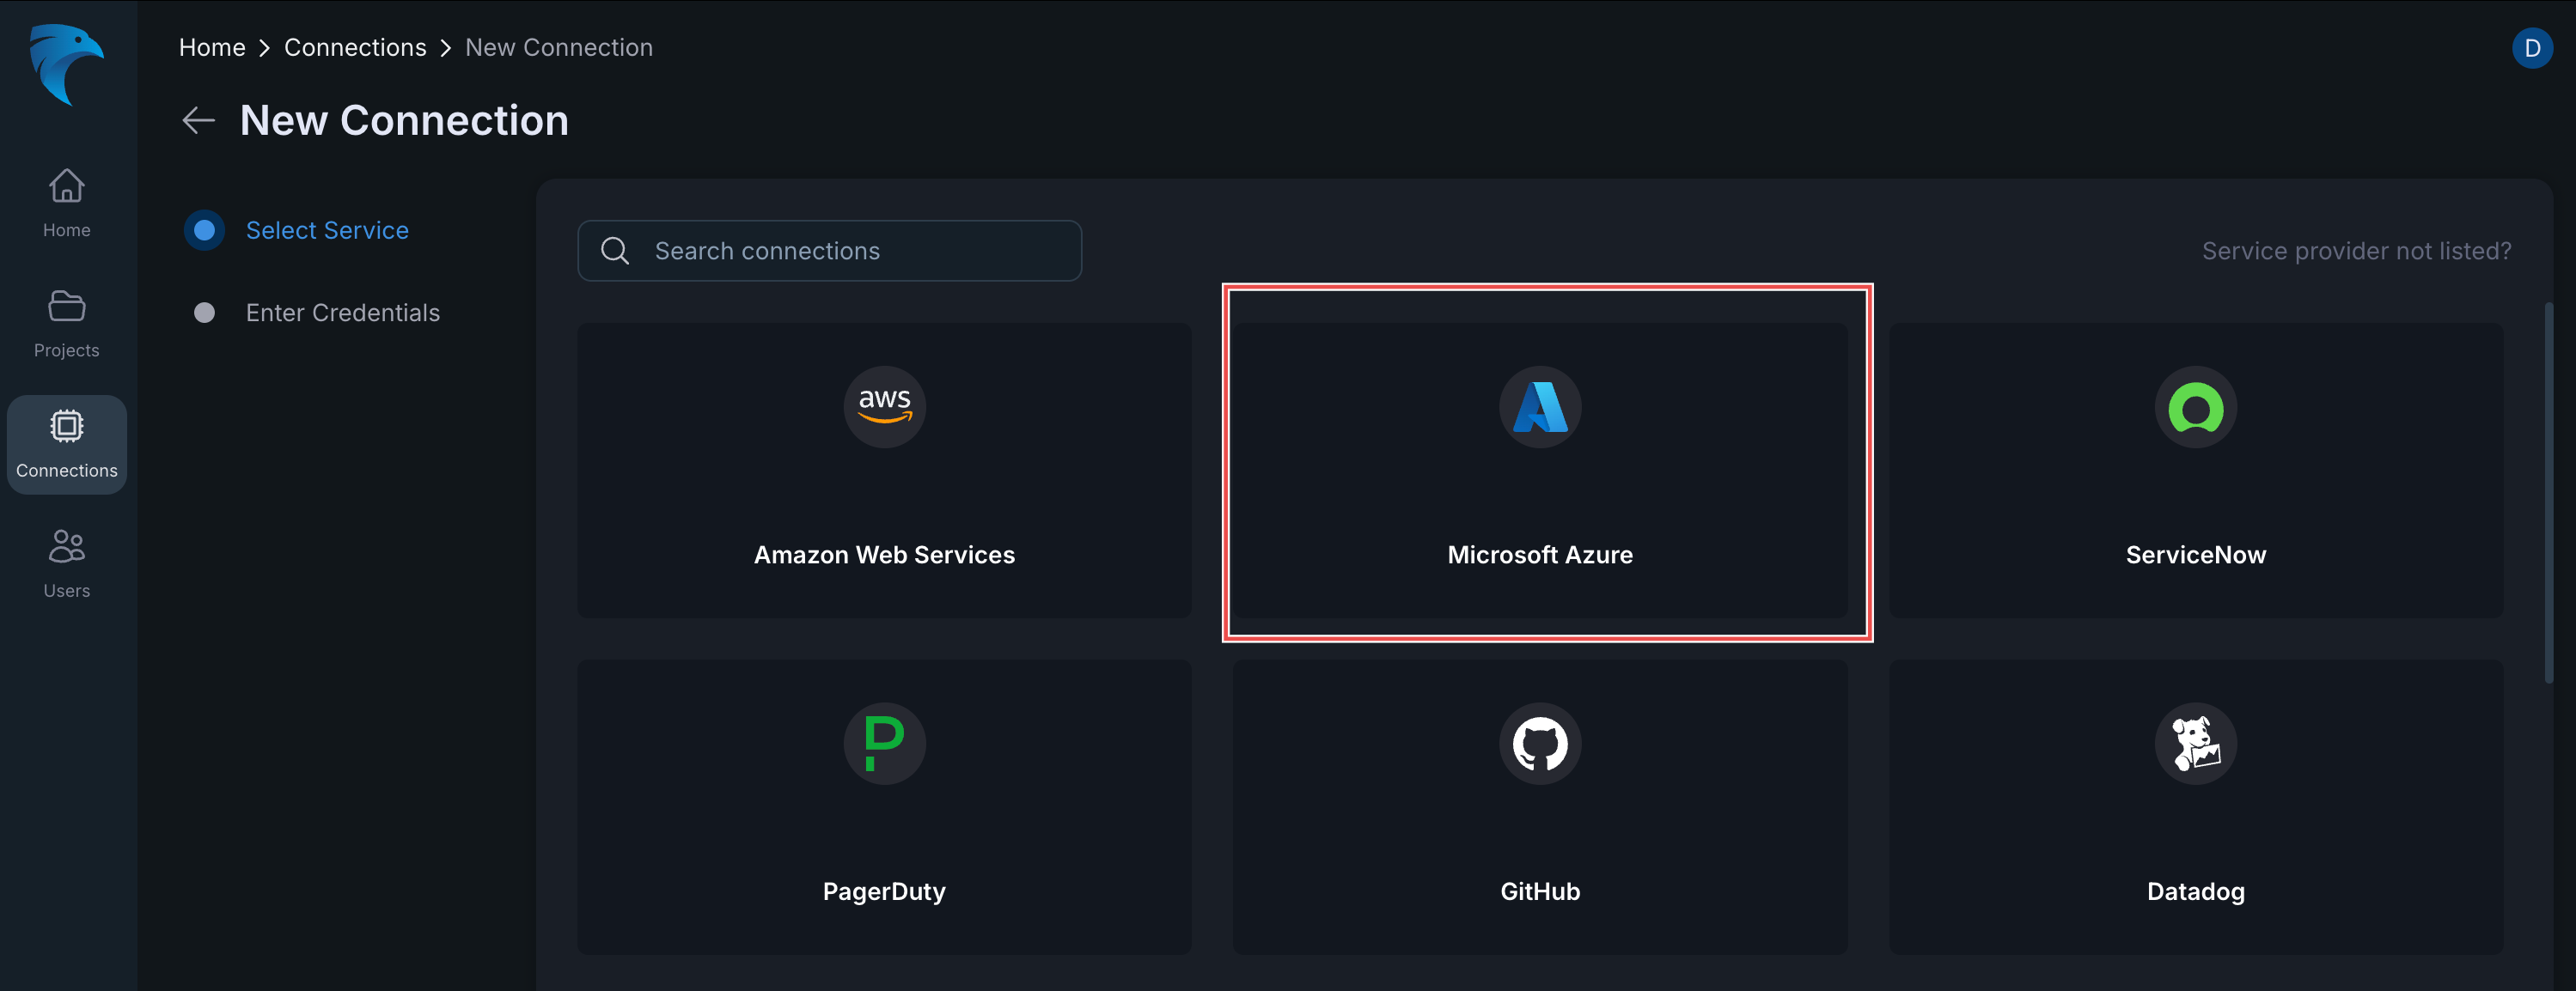This screenshot has height=991, width=2576.
Task: Select the GitHub octocat icon
Action: [1539, 744]
